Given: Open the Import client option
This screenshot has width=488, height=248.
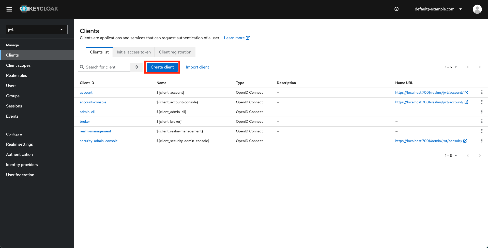Looking at the screenshot, I should pyautogui.click(x=197, y=67).
